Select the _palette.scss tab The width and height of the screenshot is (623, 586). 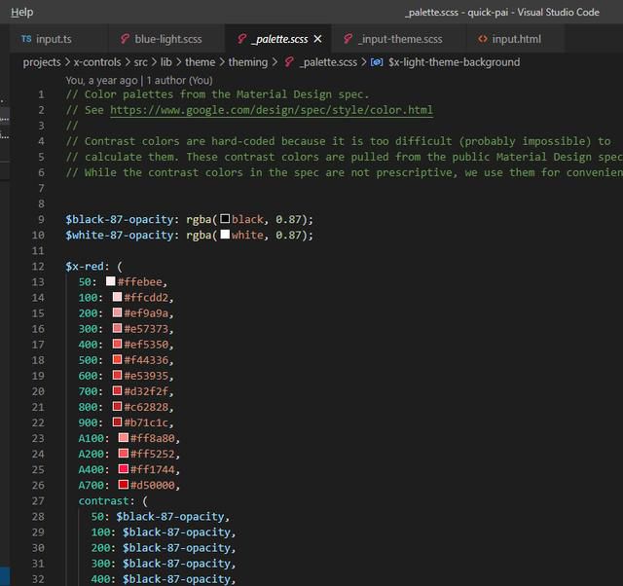click(279, 39)
